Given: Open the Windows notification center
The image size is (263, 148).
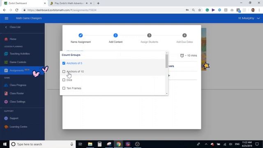Looking at the screenshot, I should coord(257,144).
